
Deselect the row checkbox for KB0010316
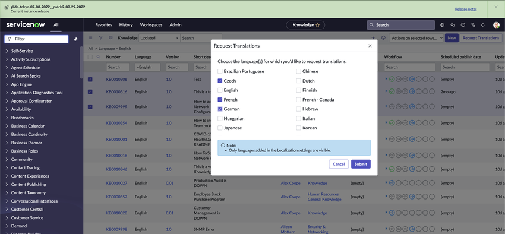pyautogui.click(x=90, y=91)
